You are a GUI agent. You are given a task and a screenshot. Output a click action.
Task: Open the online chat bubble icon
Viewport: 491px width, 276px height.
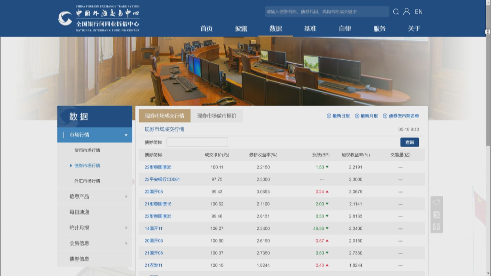click(x=437, y=202)
